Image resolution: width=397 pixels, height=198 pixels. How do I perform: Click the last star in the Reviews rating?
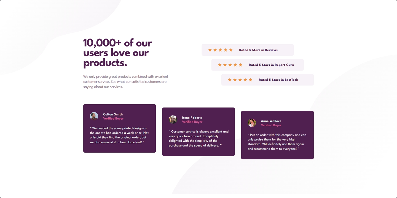click(231, 50)
